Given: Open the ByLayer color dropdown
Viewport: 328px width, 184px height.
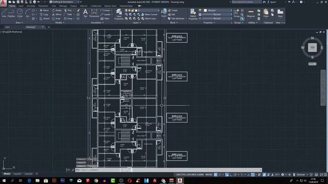Looking at the screenshot, I should pyautogui.click(x=217, y=10).
